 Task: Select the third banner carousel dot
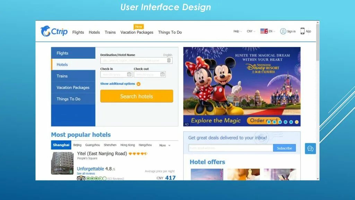(x=280, y=122)
